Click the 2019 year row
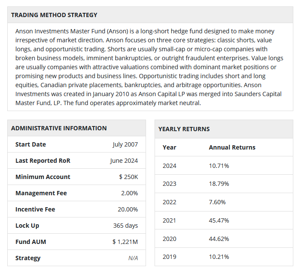Image resolution: width=301 pixels, height=270 pixels. pos(224,257)
